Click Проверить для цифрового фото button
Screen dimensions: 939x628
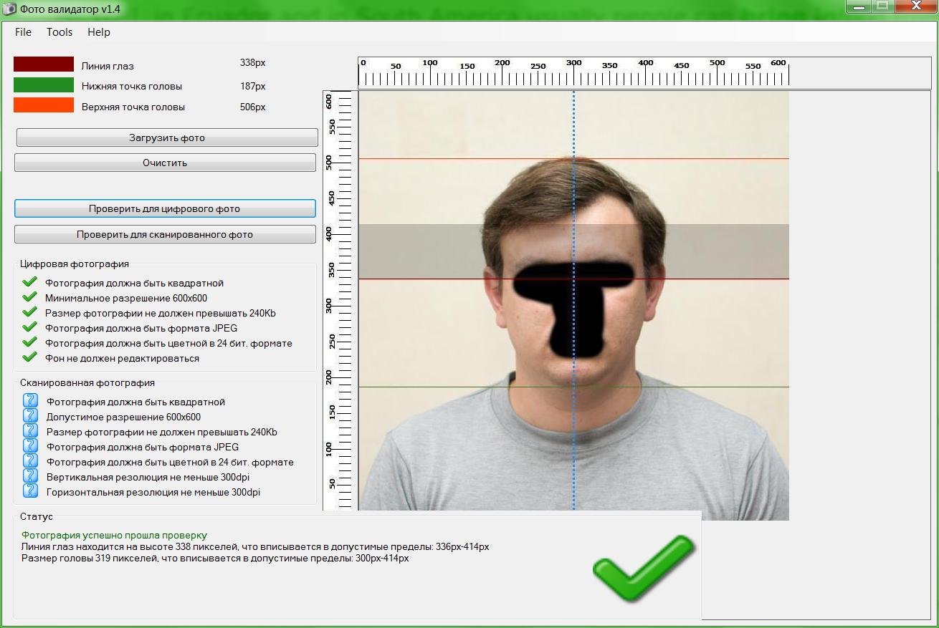coord(165,209)
